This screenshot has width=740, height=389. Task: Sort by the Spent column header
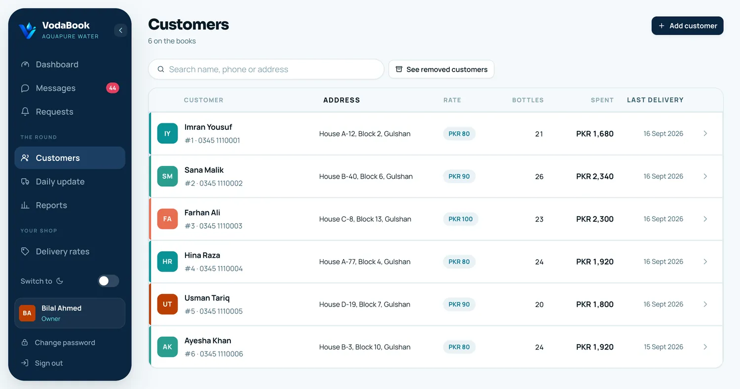pyautogui.click(x=602, y=100)
